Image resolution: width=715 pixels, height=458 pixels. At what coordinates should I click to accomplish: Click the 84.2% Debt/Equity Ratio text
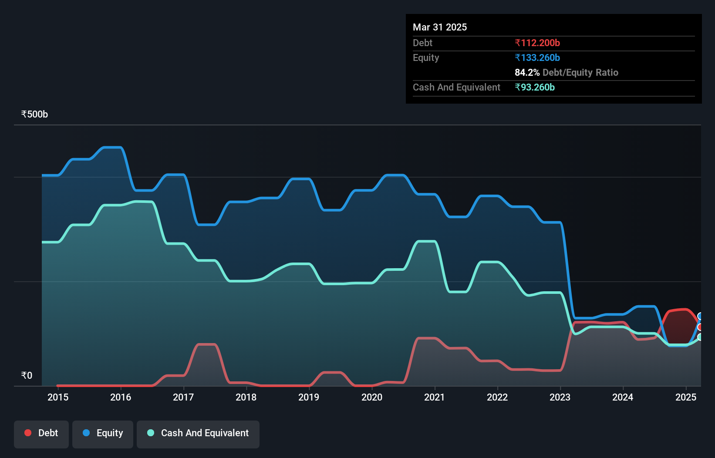(x=567, y=72)
